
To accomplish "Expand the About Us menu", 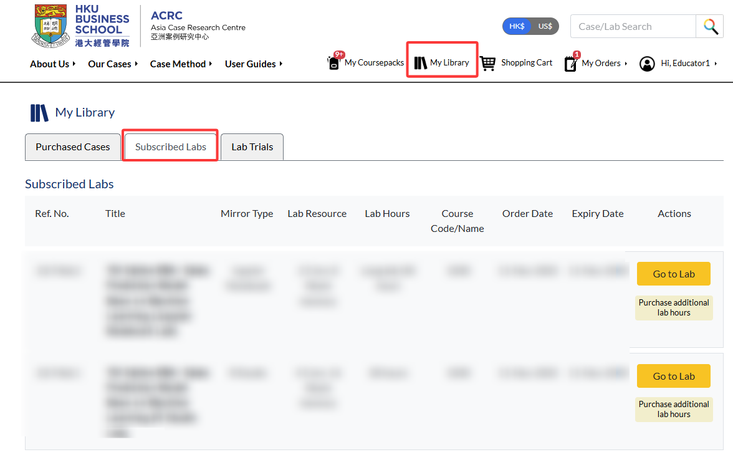I will (52, 64).
